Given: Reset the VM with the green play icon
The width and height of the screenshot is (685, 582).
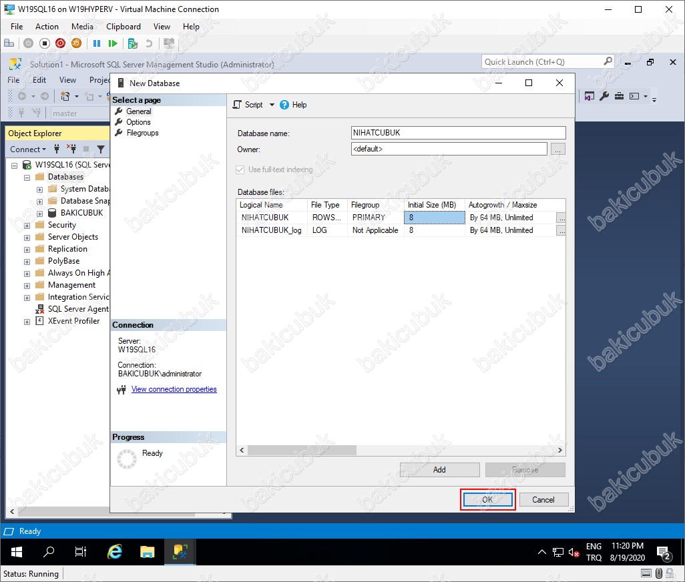Looking at the screenshot, I should pos(113,43).
